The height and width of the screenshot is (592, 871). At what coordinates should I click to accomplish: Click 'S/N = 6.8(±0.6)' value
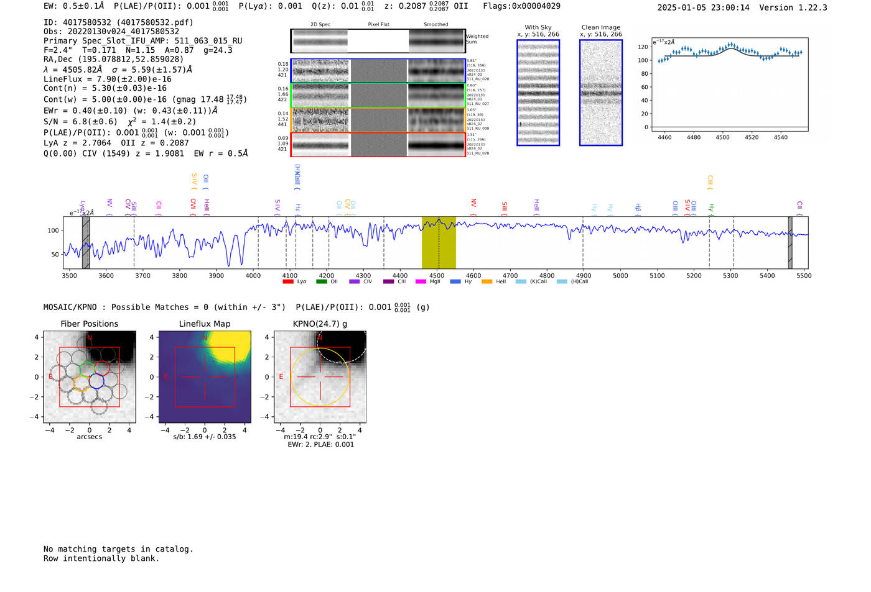[x=81, y=122]
